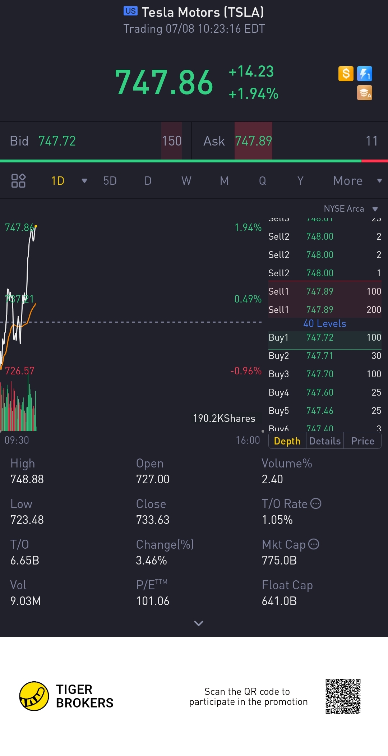The image size is (388, 756).
Task: Tap the Bid 747.72 quote box
Action: coord(96,141)
